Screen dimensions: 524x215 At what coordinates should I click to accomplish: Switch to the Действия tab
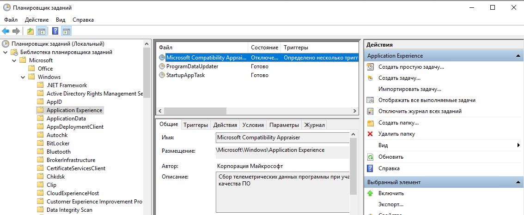click(225, 125)
